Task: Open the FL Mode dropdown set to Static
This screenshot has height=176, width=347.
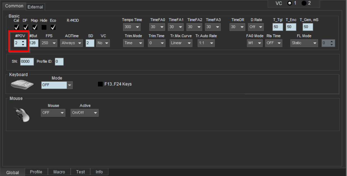Action: [x=304, y=43]
